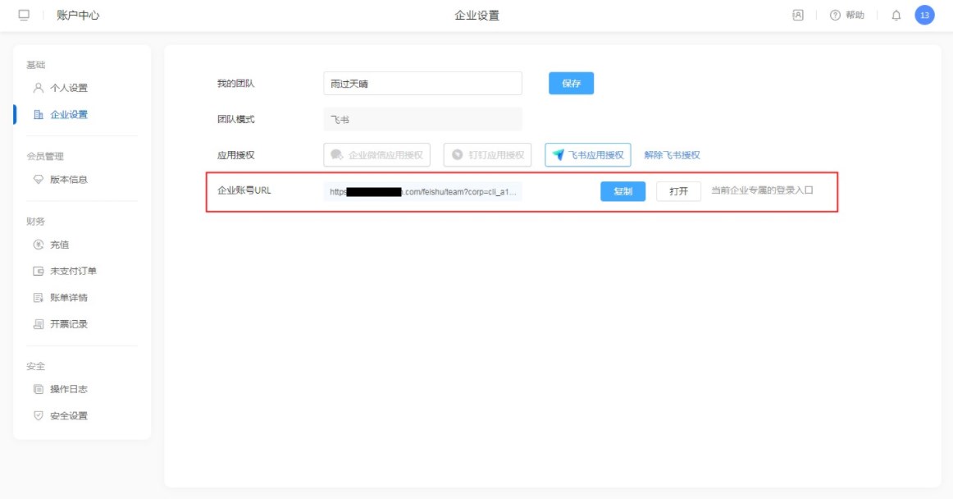953x499 pixels.
Task: Go to 版本信息 under 会员管理
Action: click(68, 180)
